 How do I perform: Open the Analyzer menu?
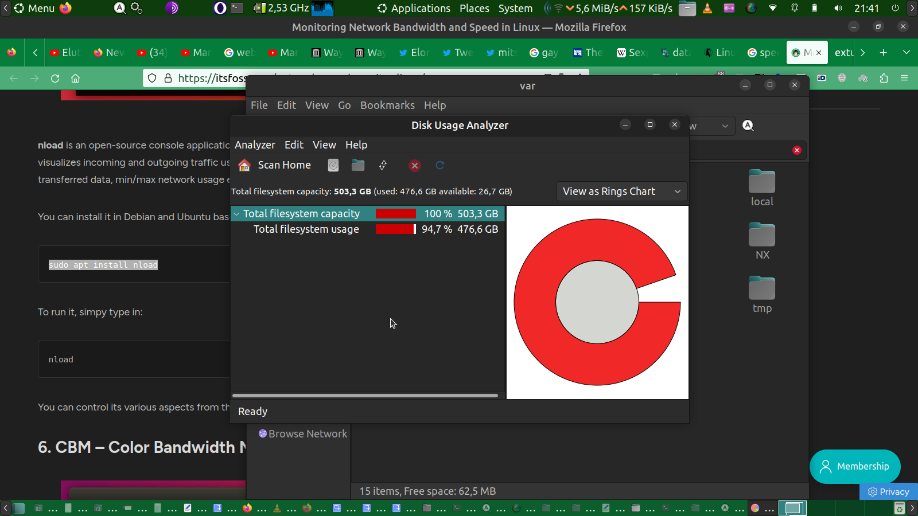pos(255,145)
